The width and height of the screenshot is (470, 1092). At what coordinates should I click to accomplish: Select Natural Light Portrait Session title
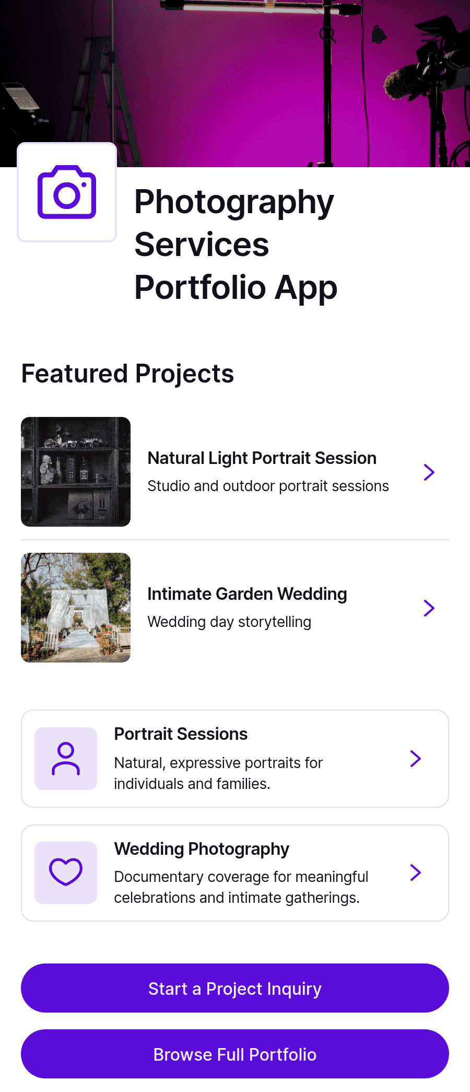[x=262, y=458]
